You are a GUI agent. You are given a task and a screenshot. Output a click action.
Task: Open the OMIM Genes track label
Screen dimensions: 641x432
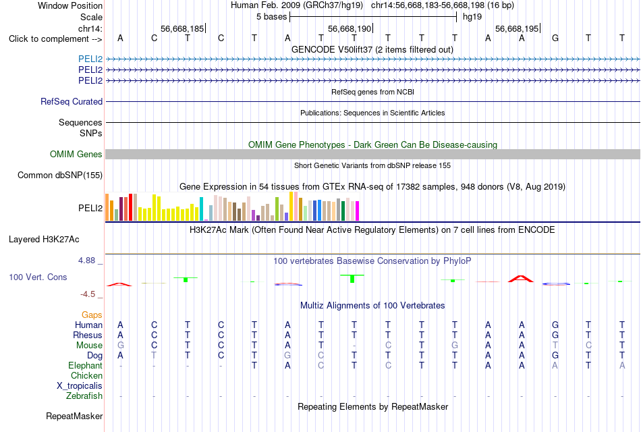(x=76, y=154)
